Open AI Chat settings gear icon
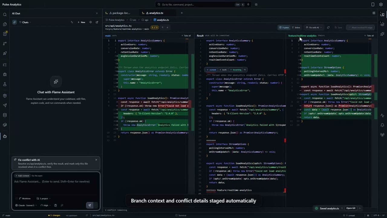This screenshot has height=218, width=387. pos(90,22)
